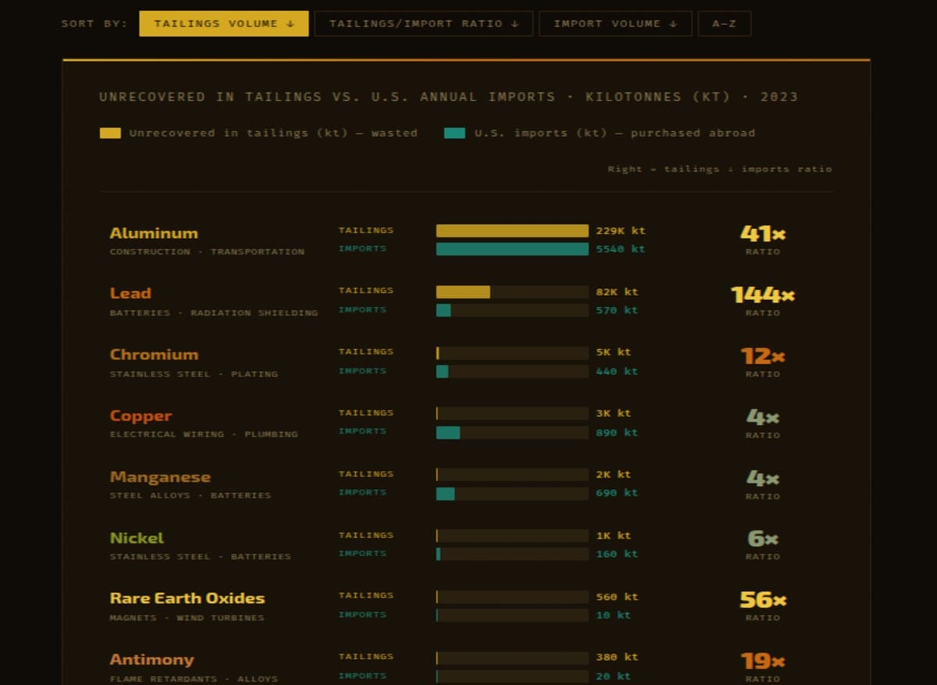Click on the Manganese label

[x=160, y=476]
